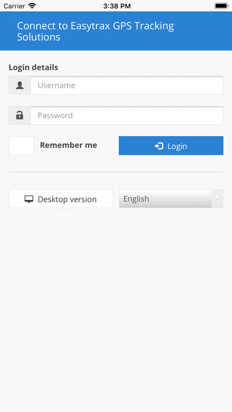Open the English language dropdown
Viewport: 232px width, 412px height.
pyautogui.click(x=171, y=199)
